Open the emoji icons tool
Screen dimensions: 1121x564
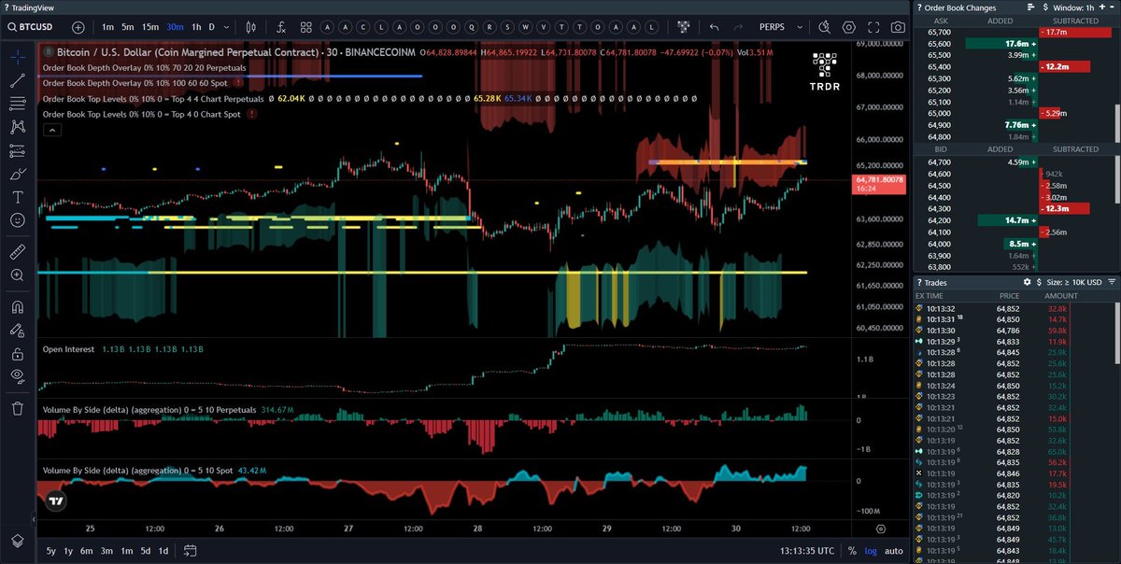point(18,220)
